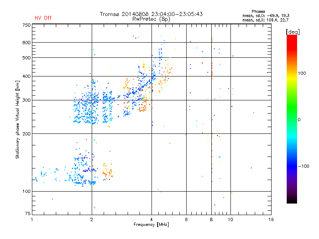
Task: Click the 'mean, sd,X: 109.4, 22.7' line
Action: coord(265,20)
